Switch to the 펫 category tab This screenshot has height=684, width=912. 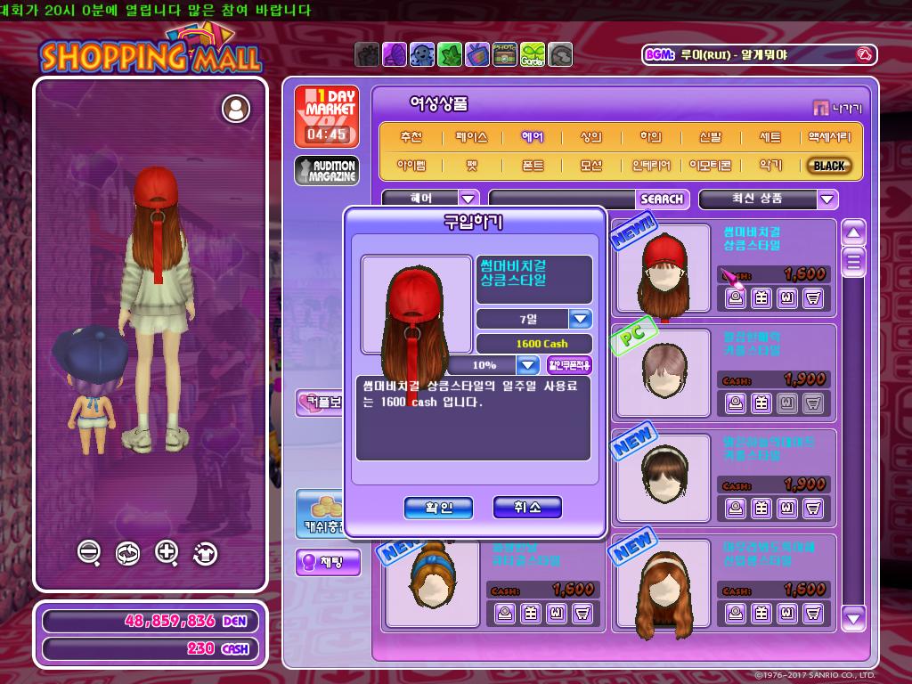point(472,166)
